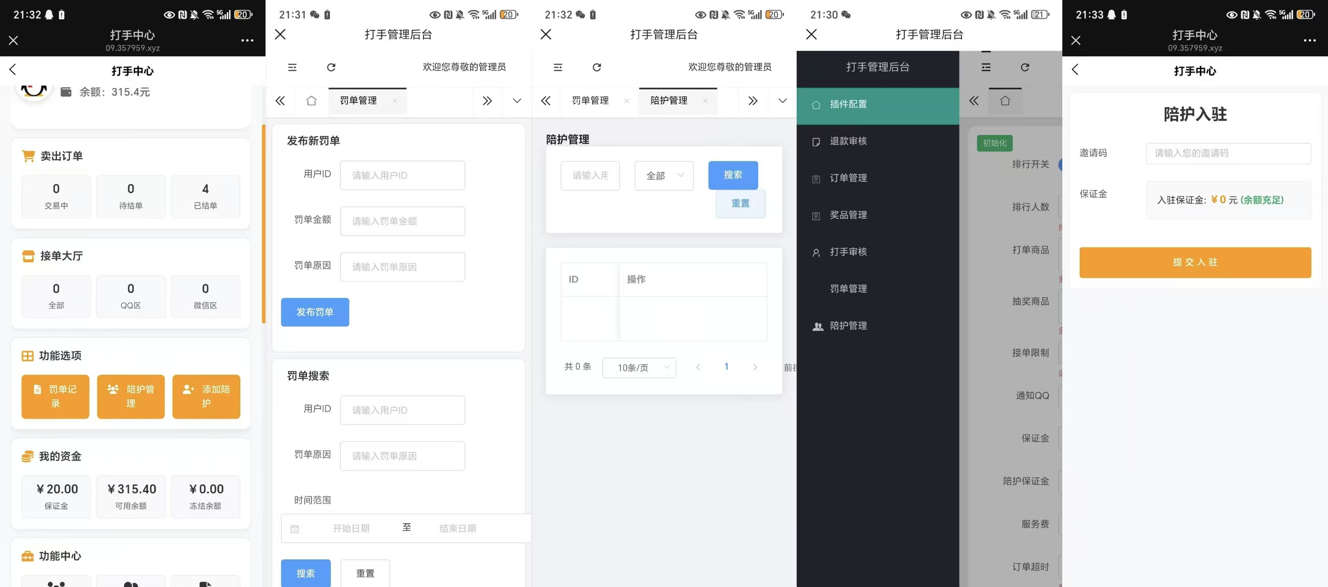
Task: Open the 10条/页 page-size dropdown
Action: point(639,367)
